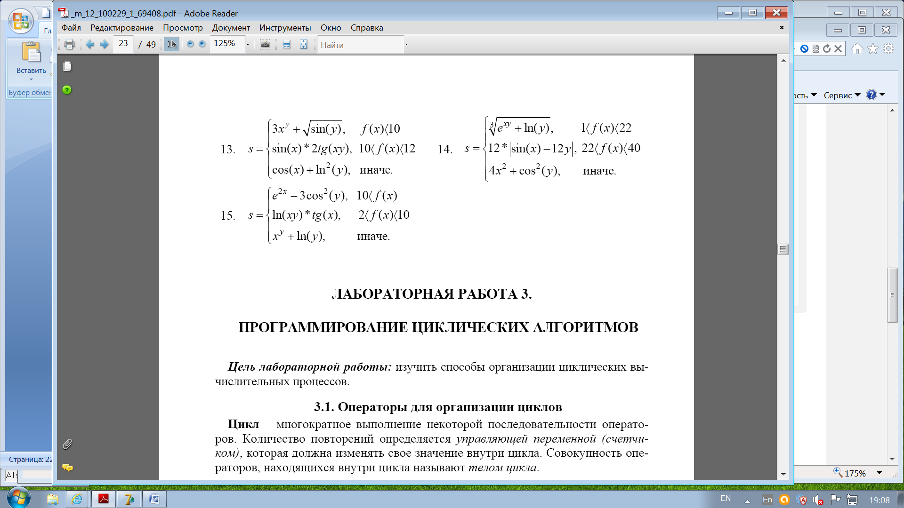Go to next page with blue right arrow
Image resolution: width=904 pixels, height=508 pixels.
coord(105,44)
